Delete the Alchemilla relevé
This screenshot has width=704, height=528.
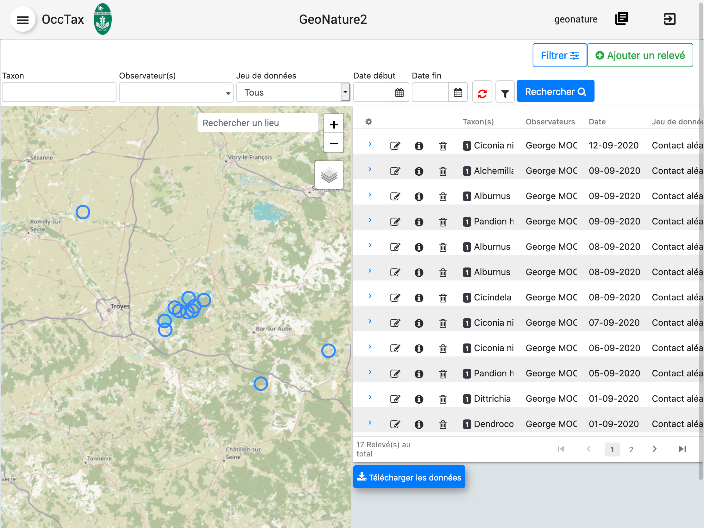click(x=443, y=171)
